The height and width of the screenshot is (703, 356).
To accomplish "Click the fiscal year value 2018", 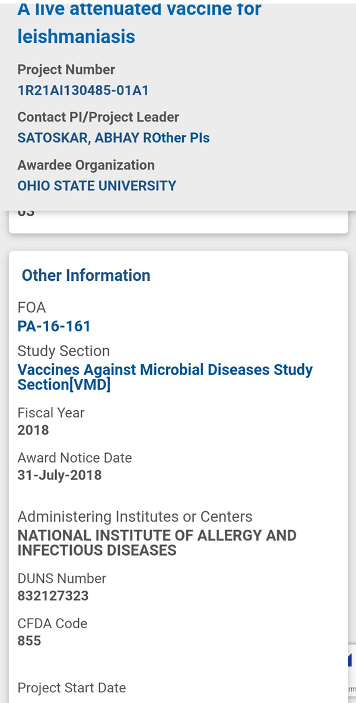I will tap(33, 430).
